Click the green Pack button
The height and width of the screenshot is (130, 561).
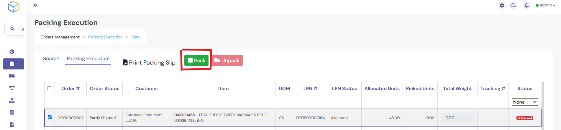[196, 60]
